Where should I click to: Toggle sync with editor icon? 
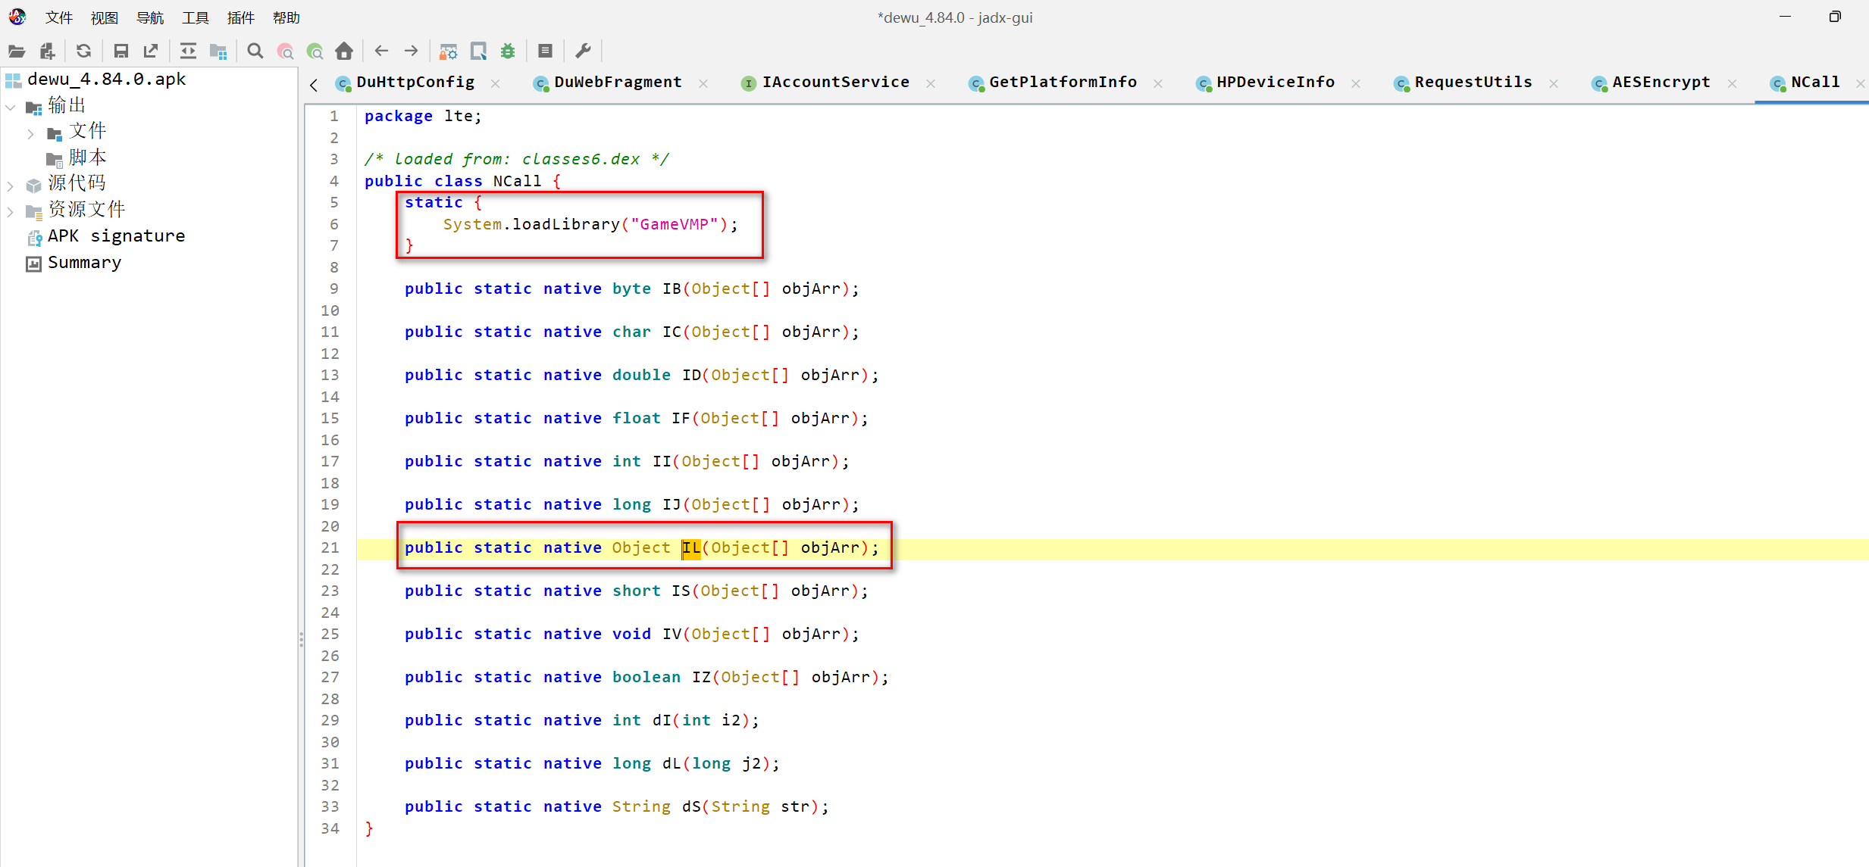(x=188, y=51)
